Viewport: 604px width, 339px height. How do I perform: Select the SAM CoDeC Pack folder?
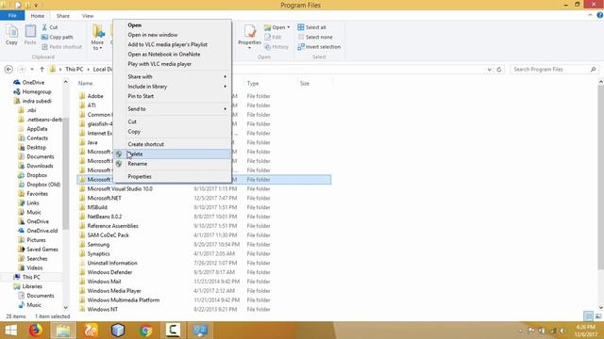click(108, 234)
